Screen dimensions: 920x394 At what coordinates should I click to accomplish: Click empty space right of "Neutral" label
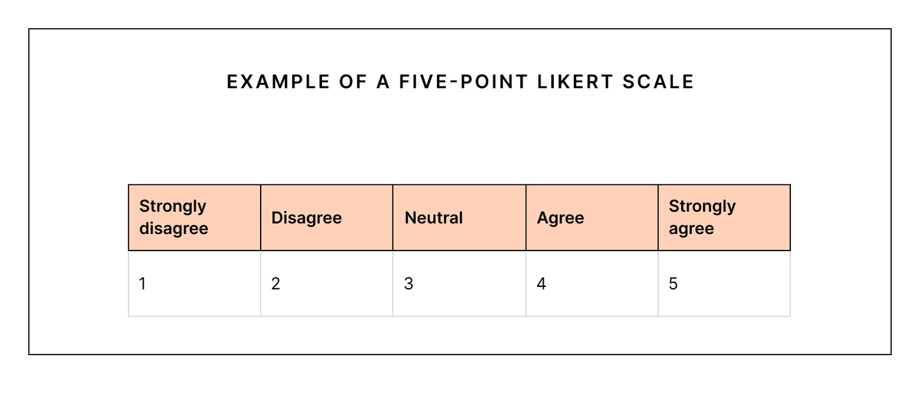click(x=495, y=218)
